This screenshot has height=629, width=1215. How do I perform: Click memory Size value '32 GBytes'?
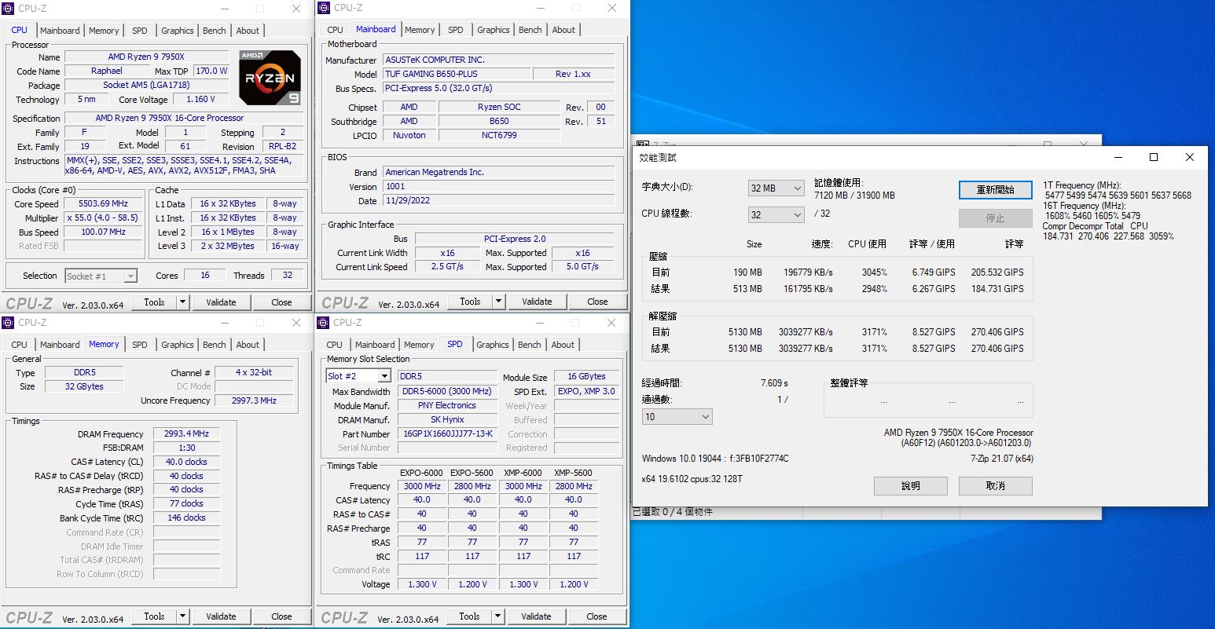[84, 386]
